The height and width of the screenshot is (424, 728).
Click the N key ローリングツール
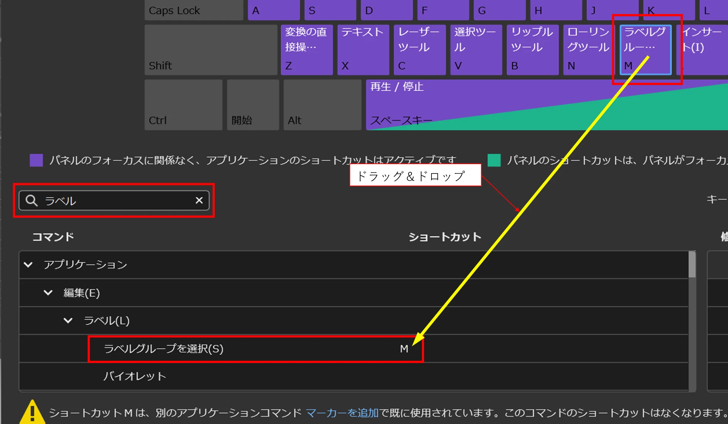(589, 50)
